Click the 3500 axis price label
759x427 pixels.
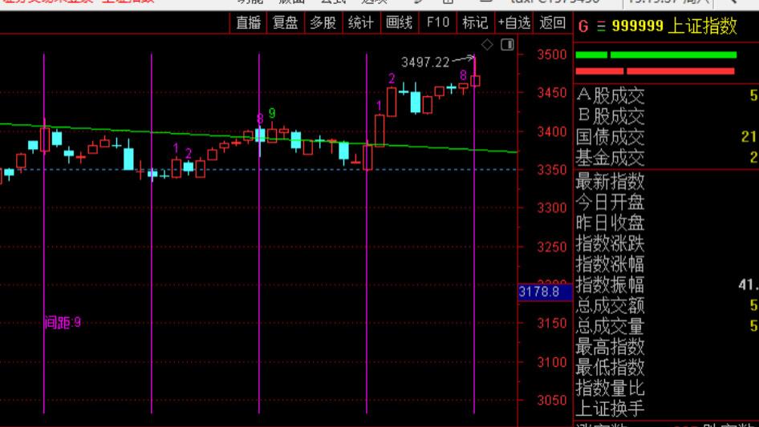click(x=552, y=54)
